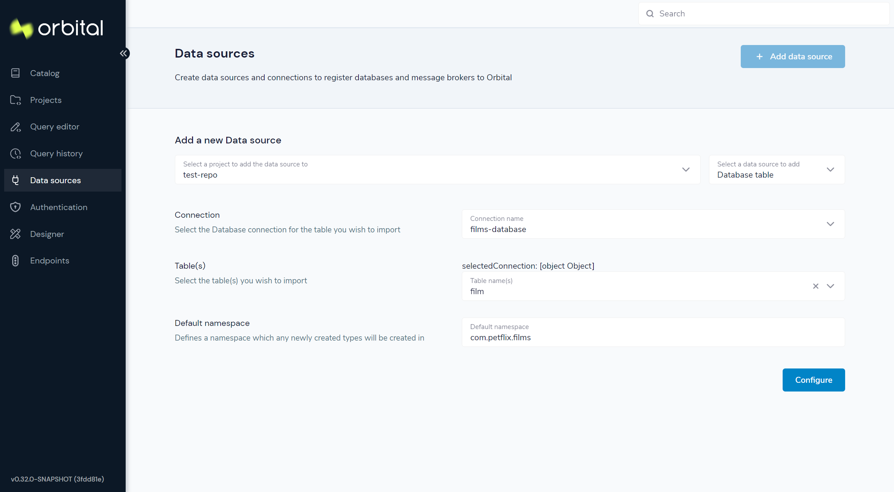Collapse the sidebar with the double-chevron button
The image size is (894, 492).
(124, 53)
